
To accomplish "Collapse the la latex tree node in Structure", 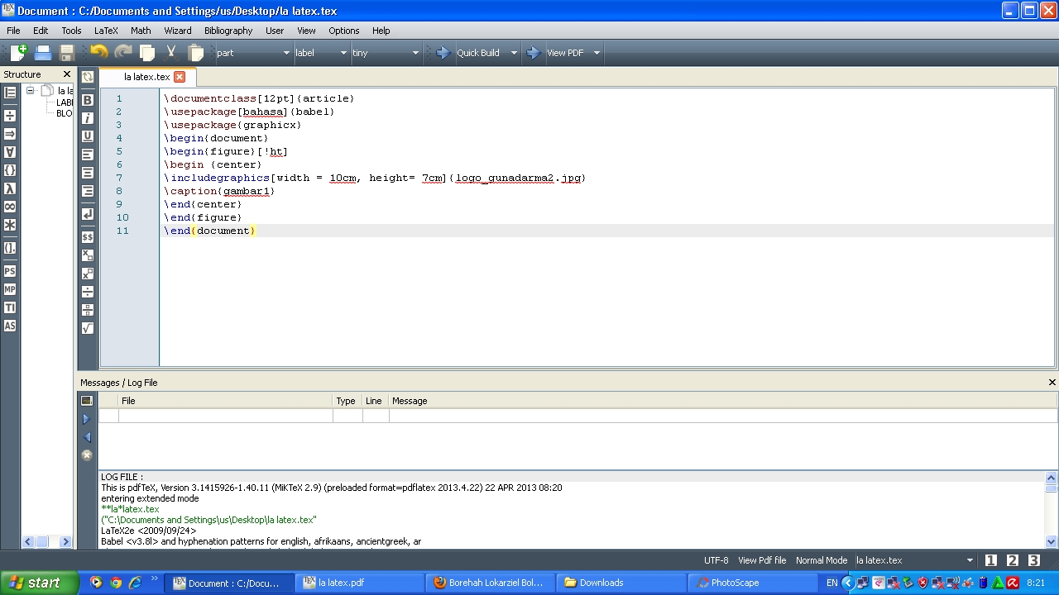I will tap(30, 91).
